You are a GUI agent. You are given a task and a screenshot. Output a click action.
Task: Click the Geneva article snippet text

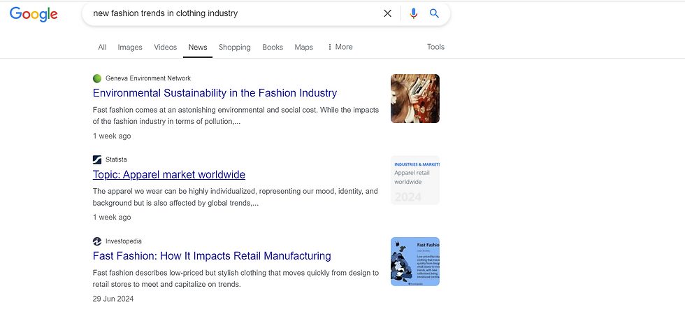pos(236,116)
